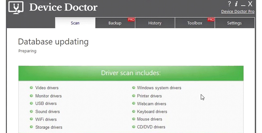Click green bullet beside Storage drivers
Screen dimensions: 262x133
pyautogui.click(x=31, y=127)
